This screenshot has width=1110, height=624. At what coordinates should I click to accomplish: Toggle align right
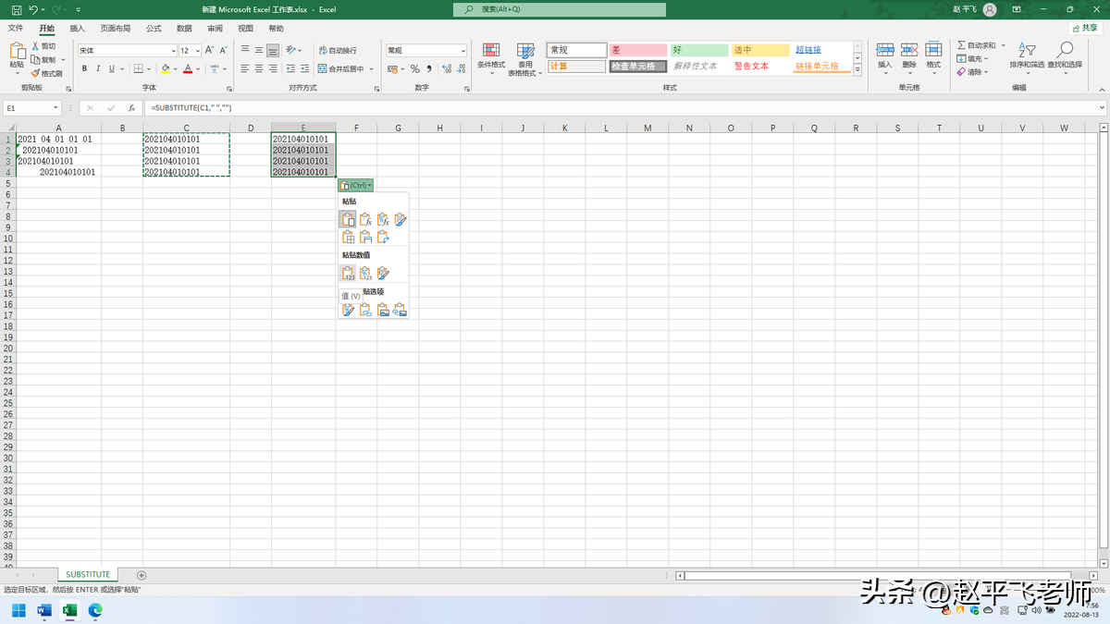click(273, 68)
